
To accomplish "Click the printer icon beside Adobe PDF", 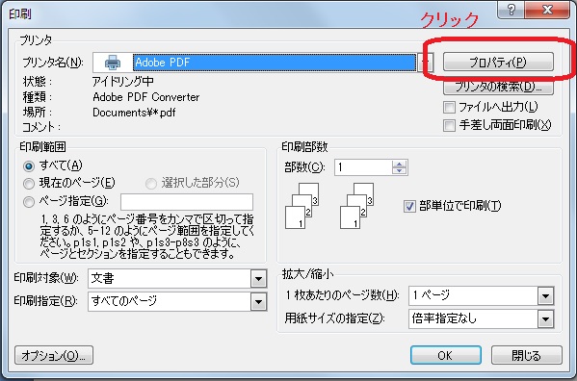I will click(113, 63).
